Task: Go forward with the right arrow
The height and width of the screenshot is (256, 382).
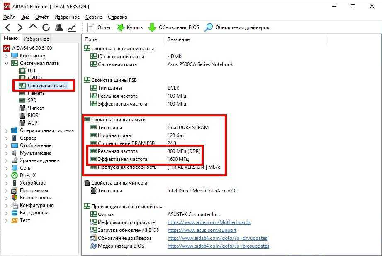Action: [20, 27]
